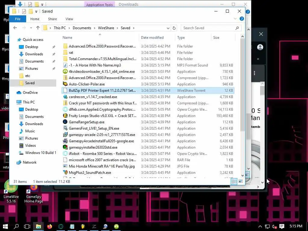Screen dimensions: 308x231
Task: Select the rat folder icon
Action: 65,53
